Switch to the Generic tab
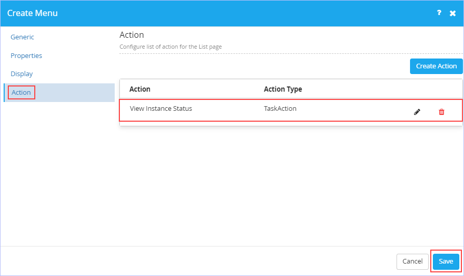464x276 pixels. coord(22,37)
